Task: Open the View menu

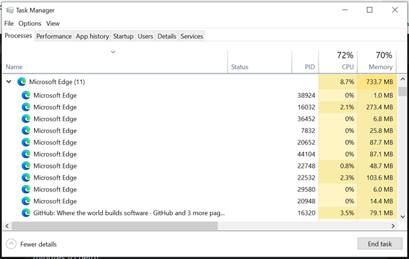Action: [x=53, y=24]
